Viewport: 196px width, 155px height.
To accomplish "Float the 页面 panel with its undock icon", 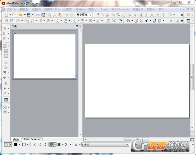I will click(x=77, y=26).
